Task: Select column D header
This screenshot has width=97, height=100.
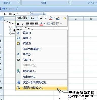Action: (91, 19)
